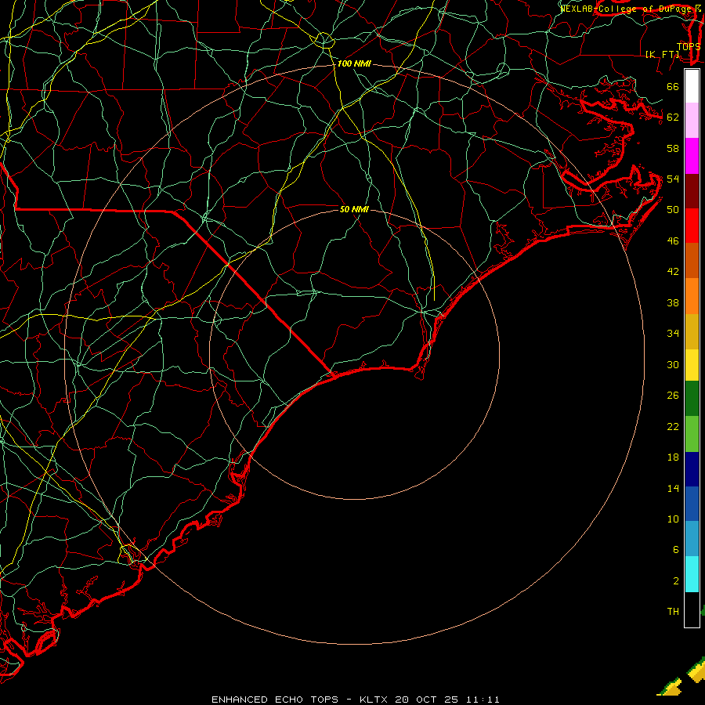
Task: Click the 34 scale label
Action: [673, 333]
